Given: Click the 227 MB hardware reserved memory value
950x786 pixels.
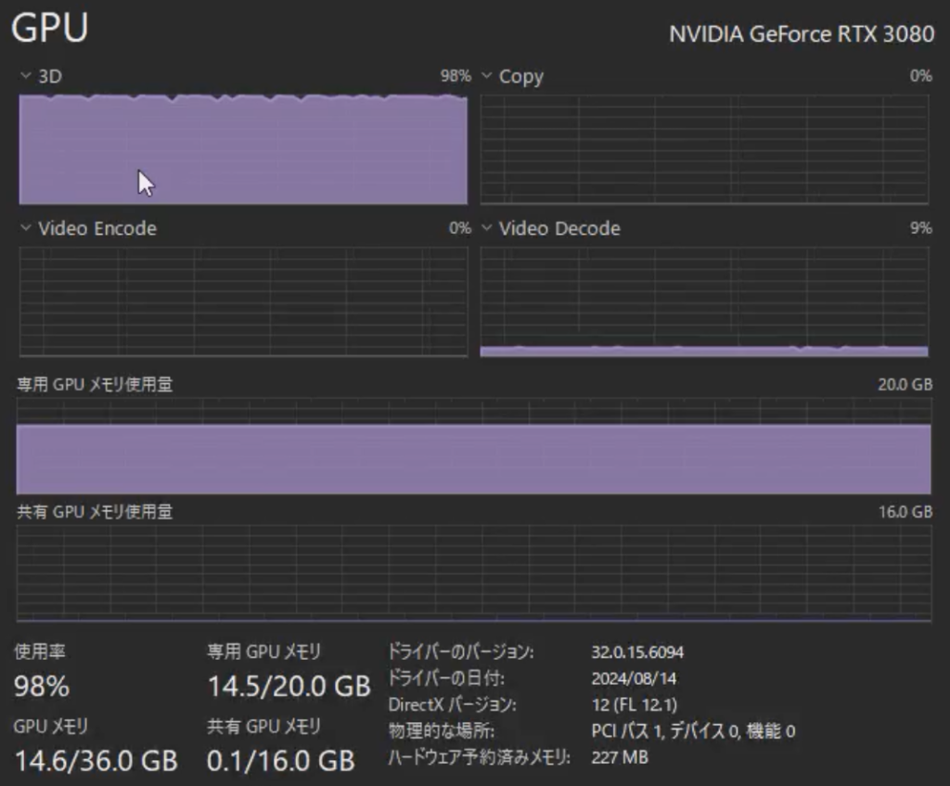Looking at the screenshot, I should point(619,757).
